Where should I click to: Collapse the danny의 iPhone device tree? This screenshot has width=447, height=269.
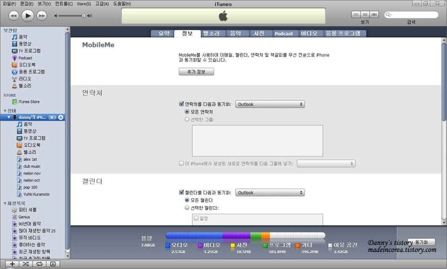9,117
